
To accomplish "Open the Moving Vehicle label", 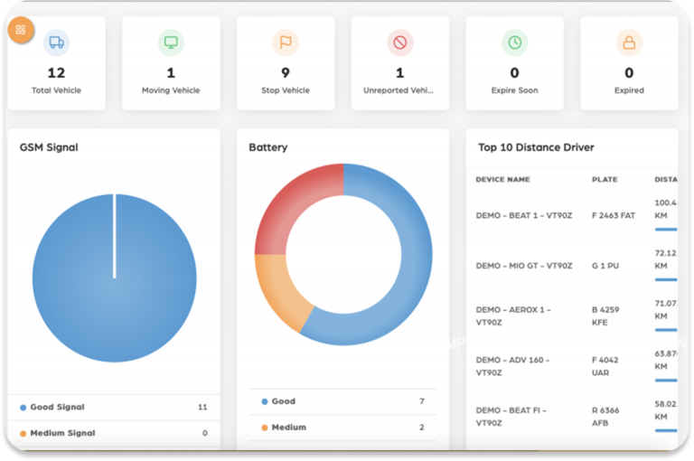I will tap(171, 90).
